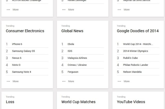Screen dimensions: 165x109
Task: Open Malaysia Airlines entry
Action: 77,58
